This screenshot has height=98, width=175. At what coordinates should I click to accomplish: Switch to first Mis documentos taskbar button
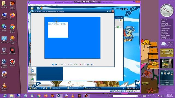pyautogui.click(x=56, y=88)
